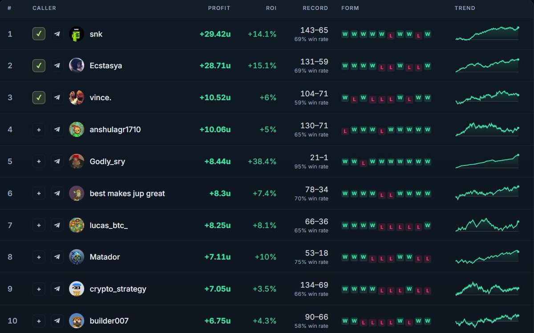This screenshot has width=534, height=333.
Task: Follow builder007 with the plus button
Action: tap(39, 321)
